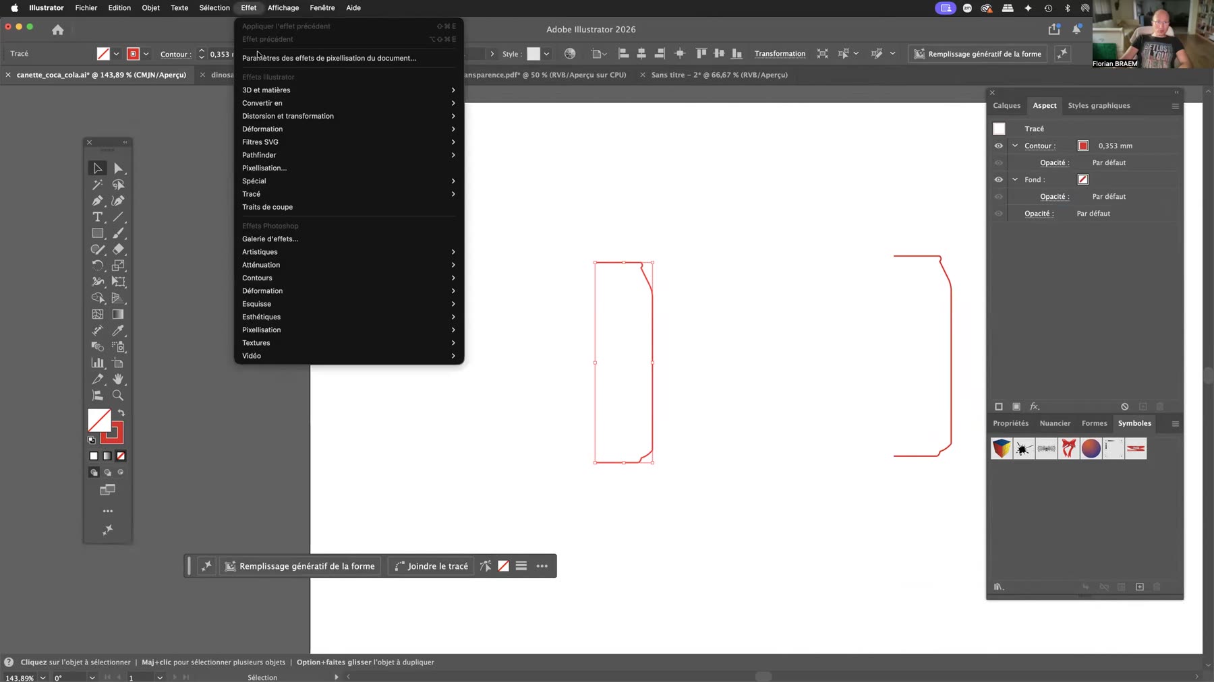Viewport: 1214px width, 682px height.
Task: Collapse the Fond row in Aspect panel
Action: 1015,179
